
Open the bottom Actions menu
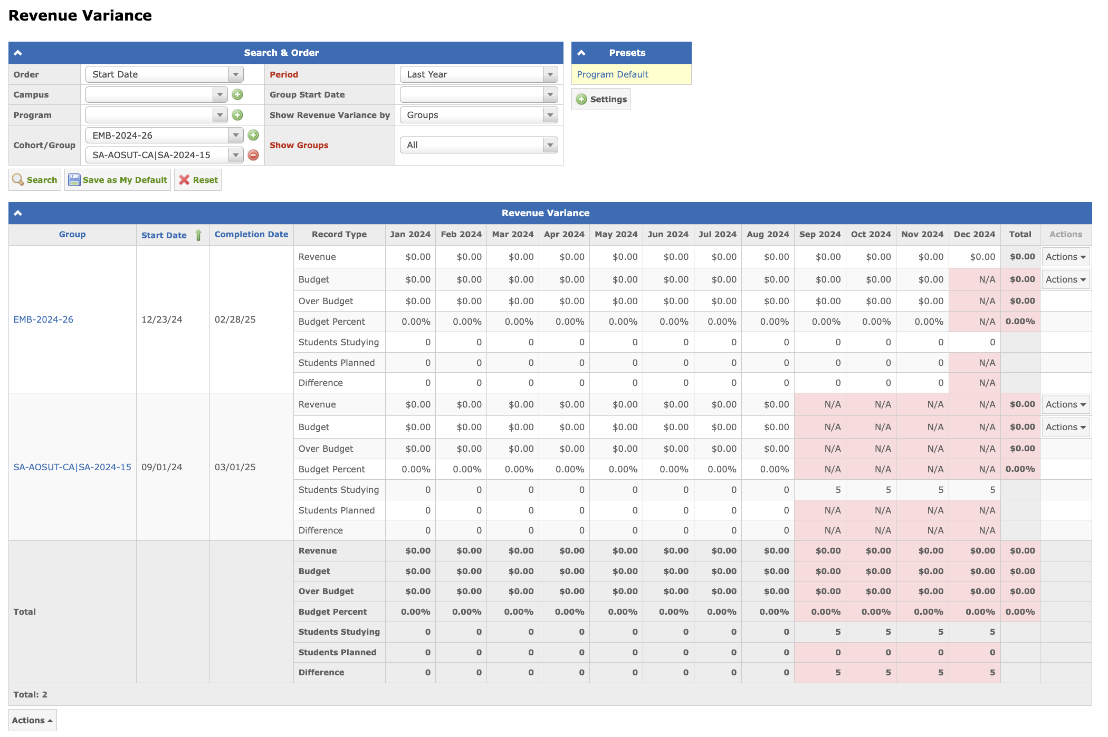(x=32, y=720)
